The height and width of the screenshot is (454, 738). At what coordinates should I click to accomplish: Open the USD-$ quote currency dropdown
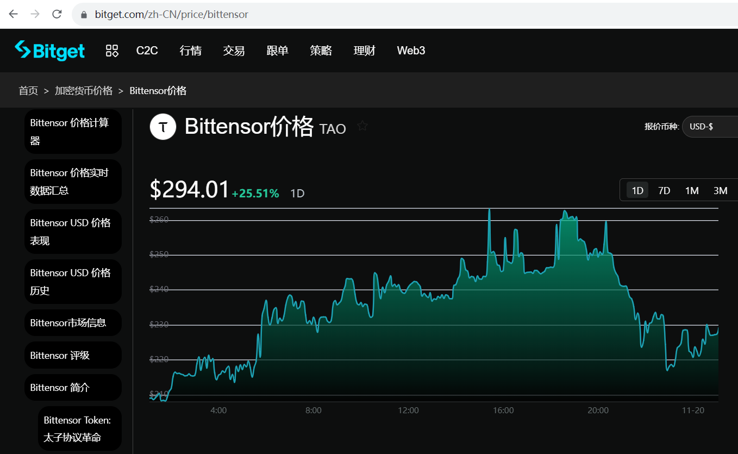pyautogui.click(x=710, y=126)
